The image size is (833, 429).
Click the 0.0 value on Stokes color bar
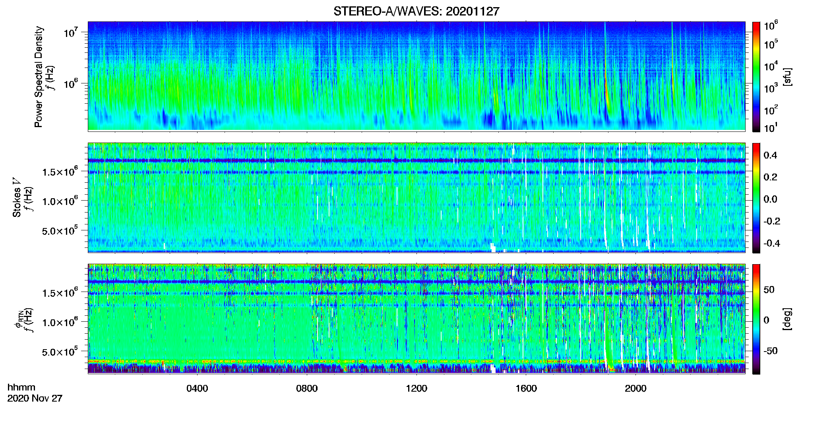[770, 199]
